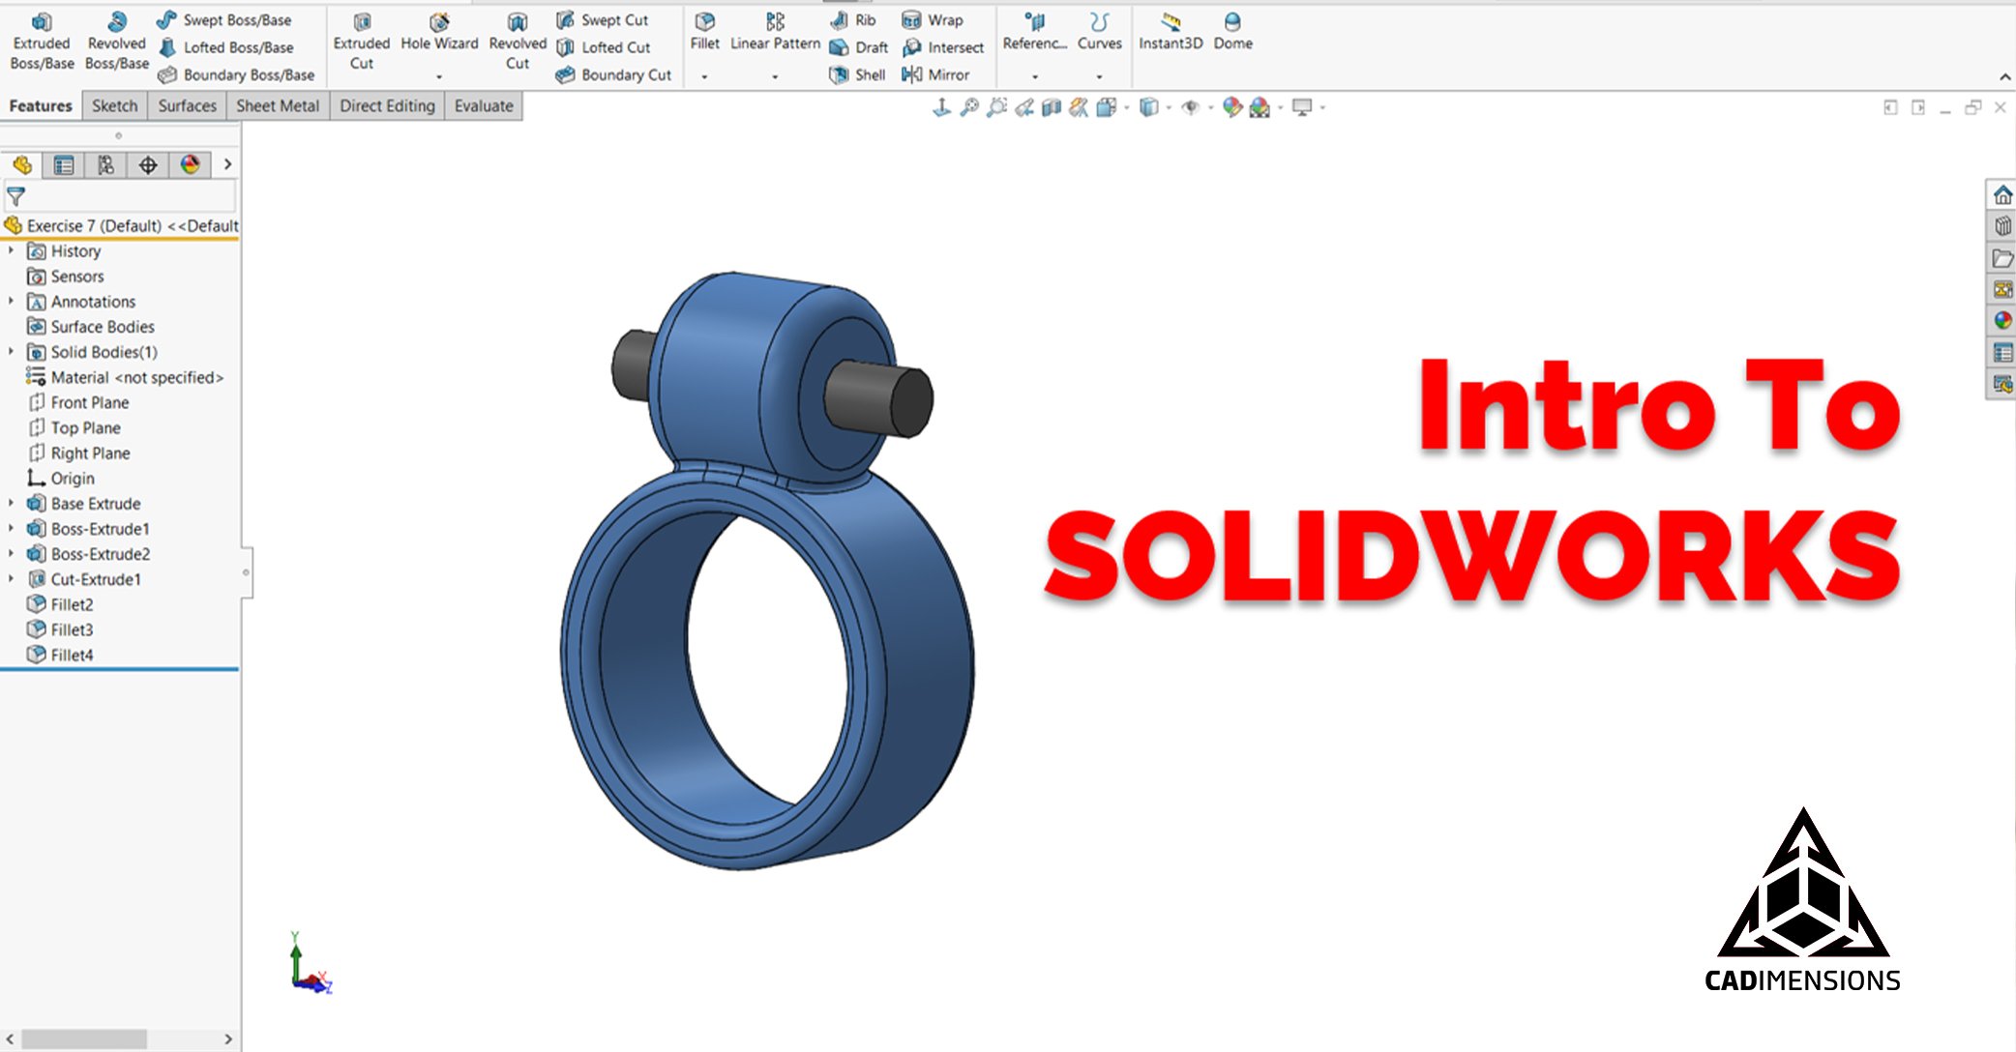Switch to the Sheet Metal tab
Screen dimensions: 2016x1052
(x=278, y=105)
